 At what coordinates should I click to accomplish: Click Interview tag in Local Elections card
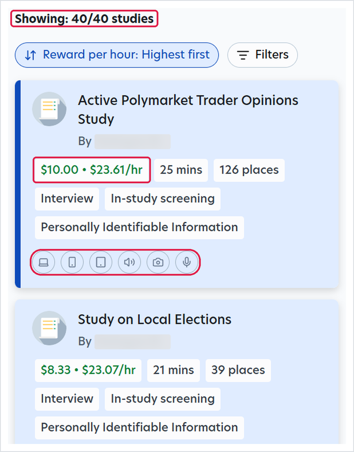[67, 399]
